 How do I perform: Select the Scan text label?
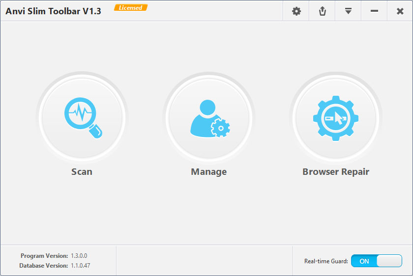82,172
